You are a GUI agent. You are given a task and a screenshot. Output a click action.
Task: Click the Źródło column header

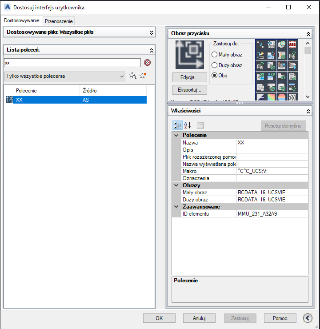click(113, 91)
